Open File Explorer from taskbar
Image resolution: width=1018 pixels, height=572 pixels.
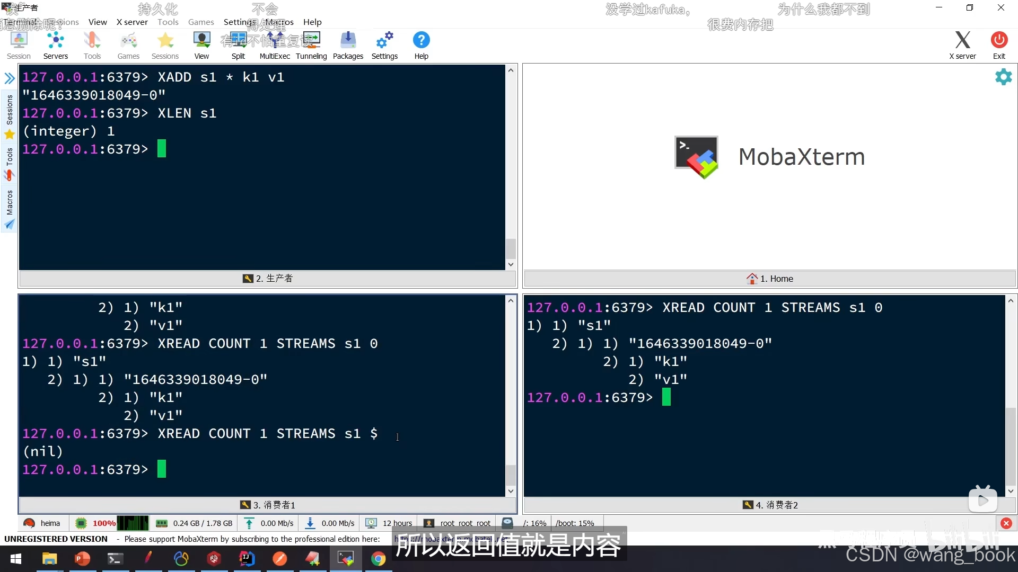pyautogui.click(x=49, y=559)
